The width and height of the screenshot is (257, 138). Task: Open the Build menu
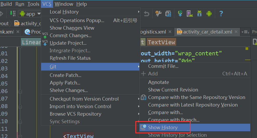[6, 4]
